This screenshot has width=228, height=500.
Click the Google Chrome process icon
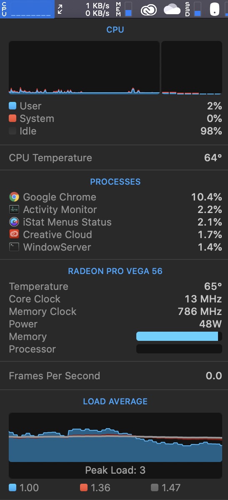pyautogui.click(x=14, y=197)
